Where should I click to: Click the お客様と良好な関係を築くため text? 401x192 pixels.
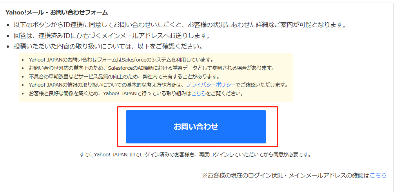[66, 93]
